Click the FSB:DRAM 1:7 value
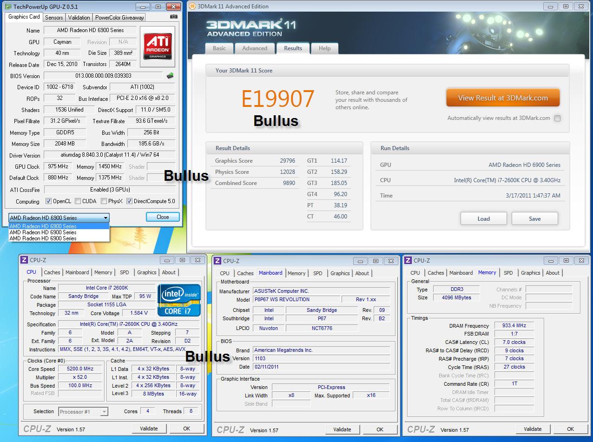 (x=514, y=334)
